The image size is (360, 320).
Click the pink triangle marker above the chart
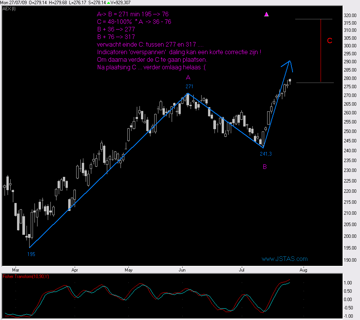click(x=266, y=14)
